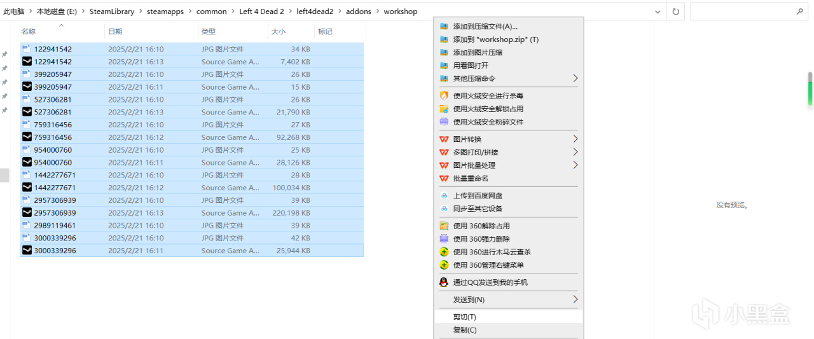
Task: Expand the chevron after steamapps in the path
Action: coord(190,11)
